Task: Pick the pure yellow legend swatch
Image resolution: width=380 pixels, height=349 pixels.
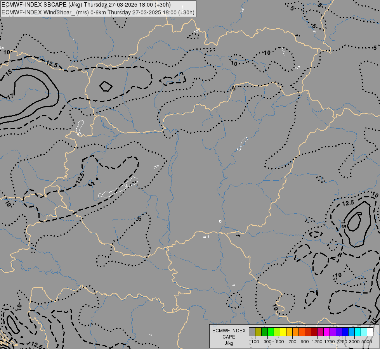Action: [283, 332]
